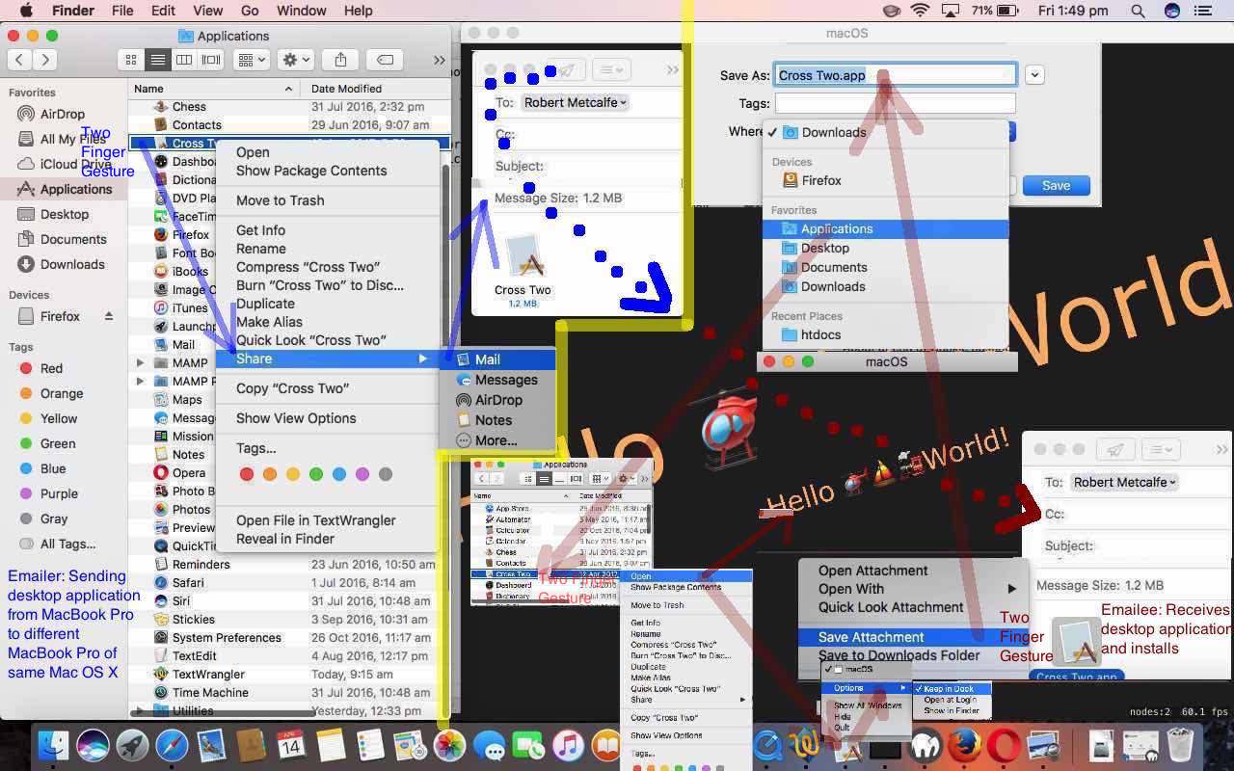Open the Go menu
This screenshot has width=1234, height=771.
(x=250, y=11)
